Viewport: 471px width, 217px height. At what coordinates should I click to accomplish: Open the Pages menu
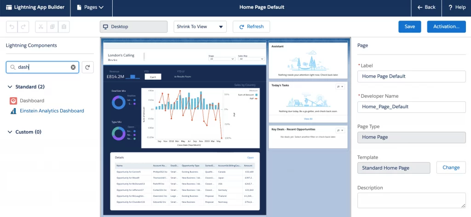tap(91, 7)
